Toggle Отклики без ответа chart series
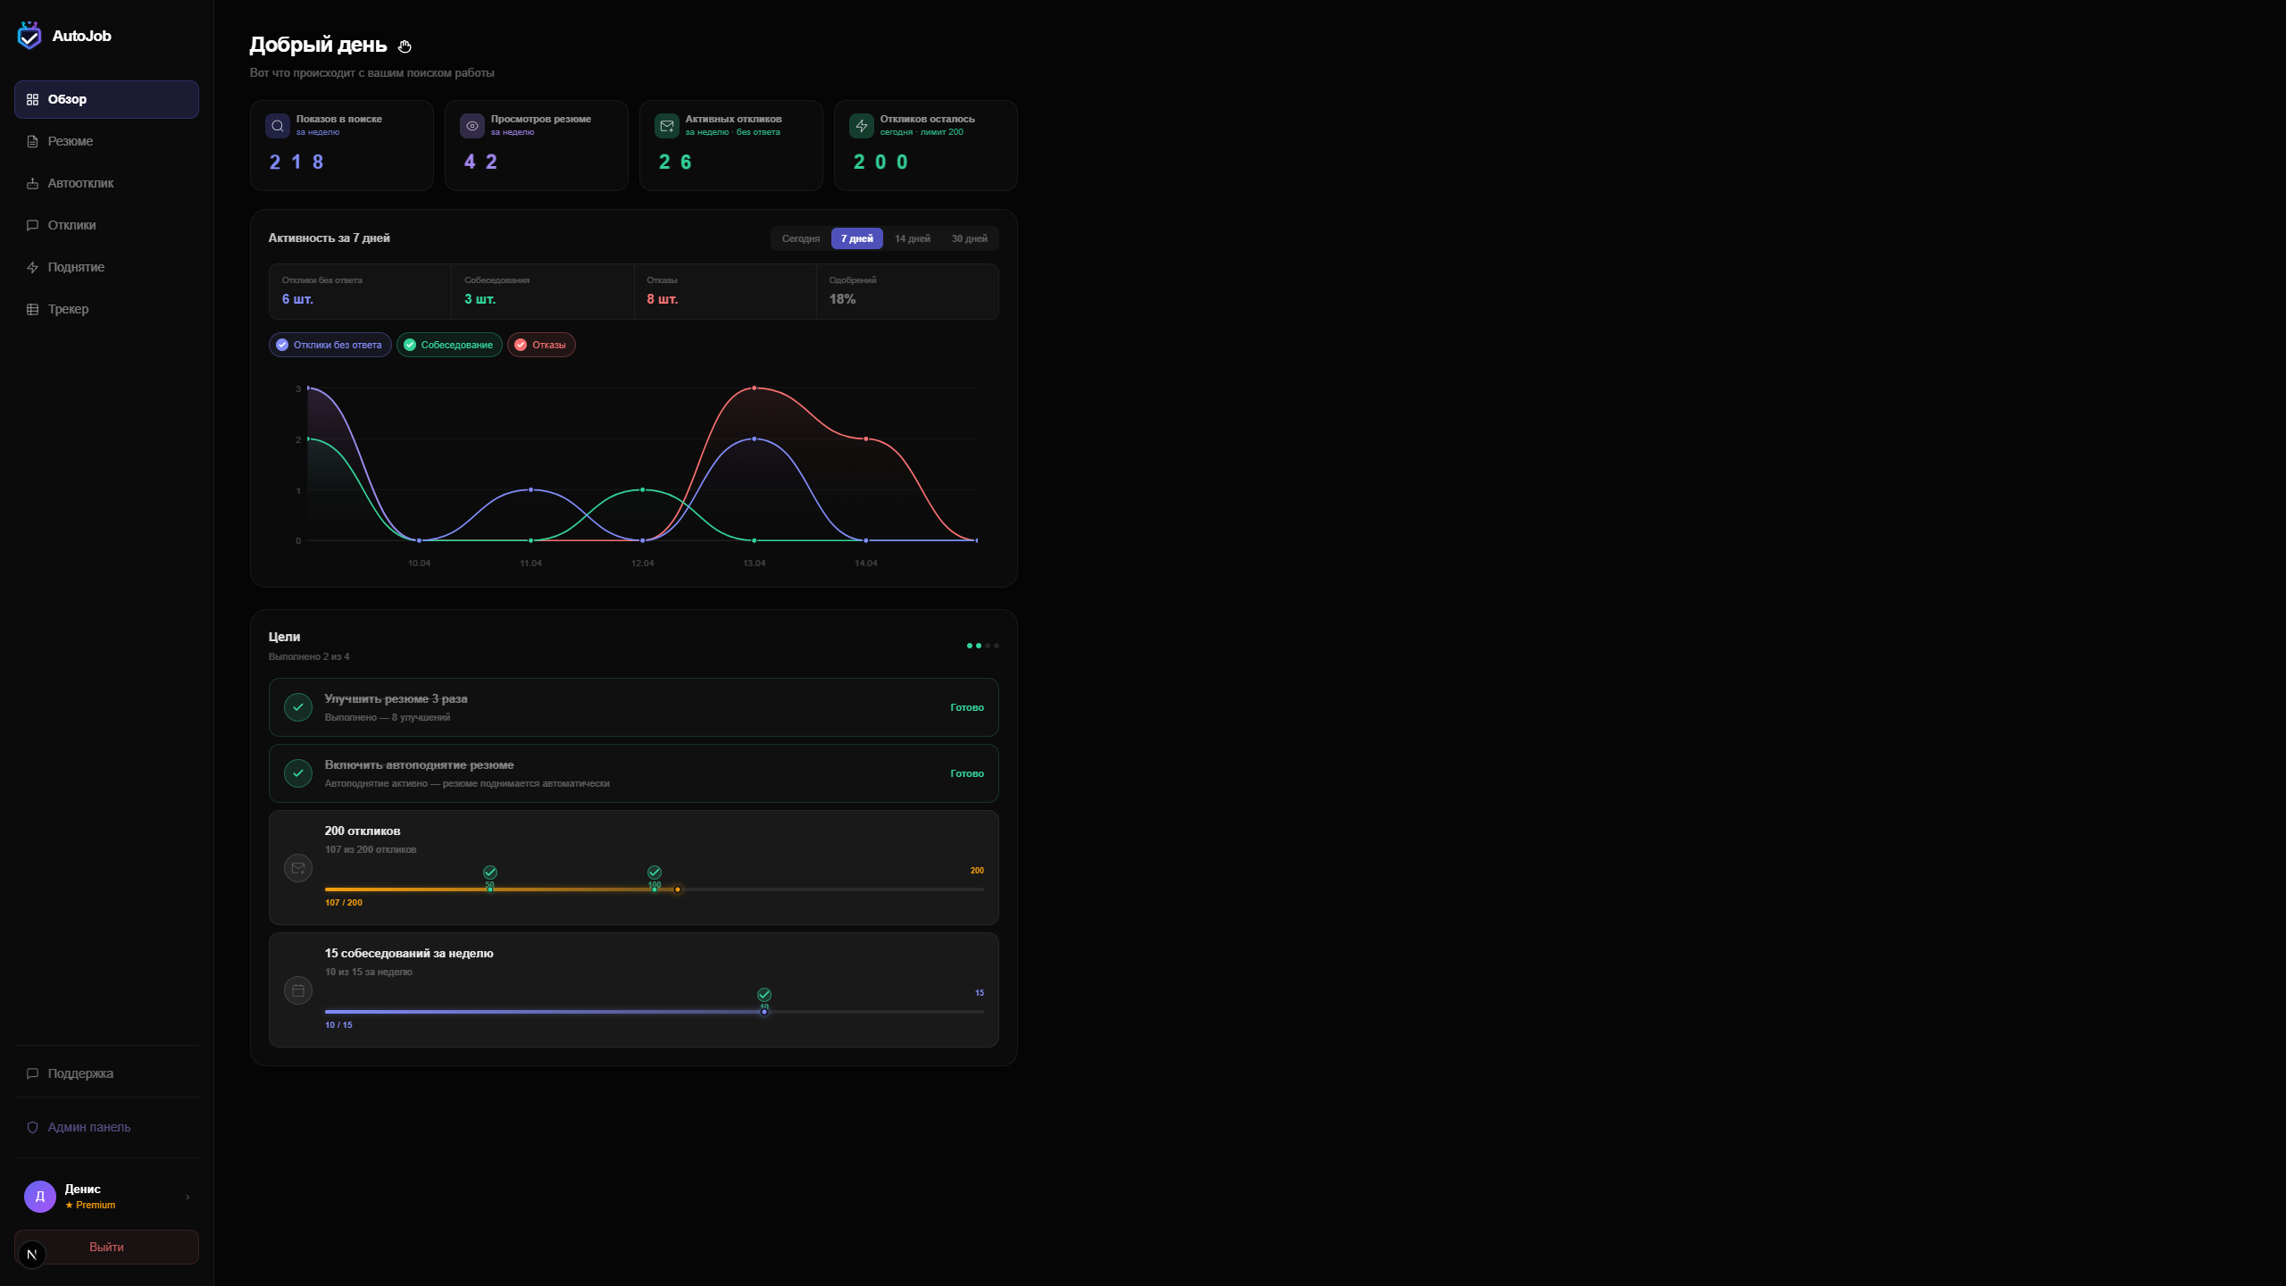The image size is (2286, 1286). tap(330, 345)
